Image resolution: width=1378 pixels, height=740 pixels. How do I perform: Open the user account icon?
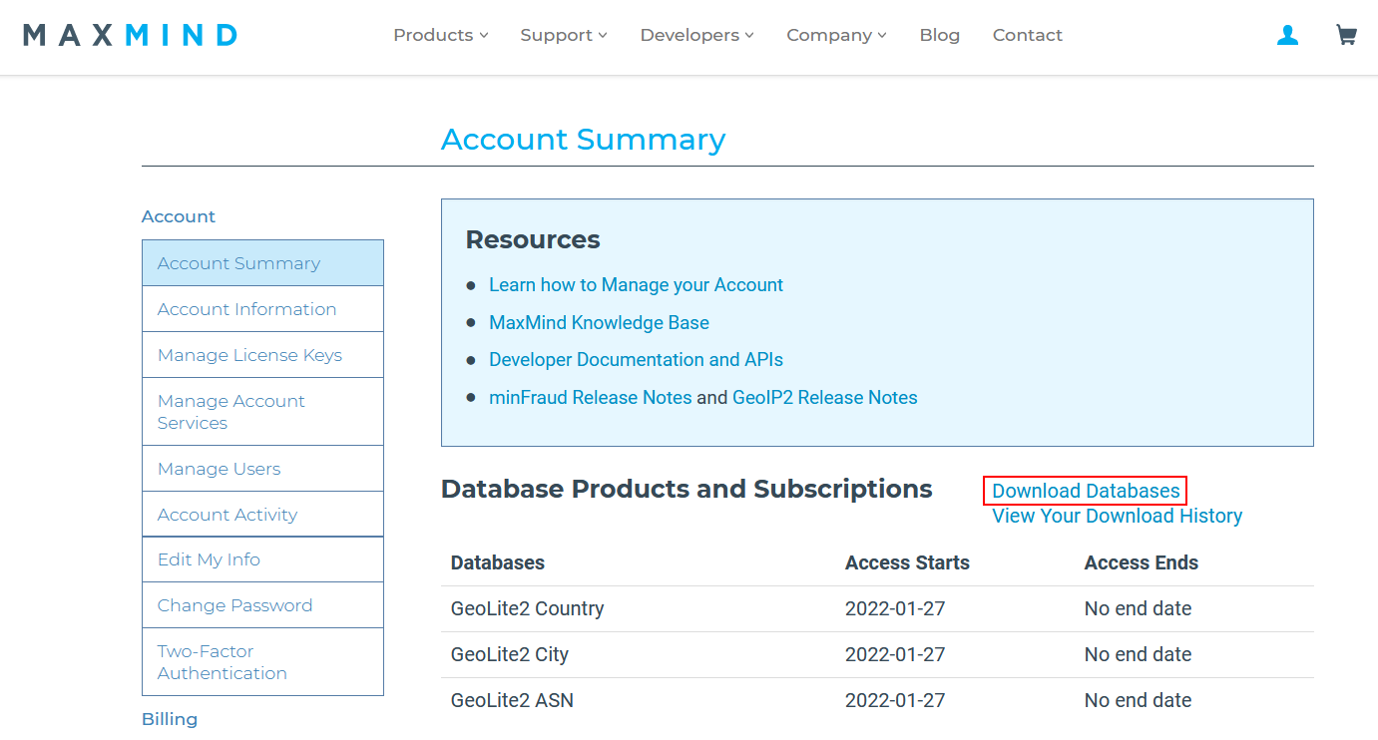click(1287, 35)
